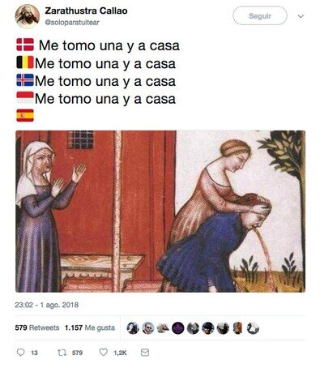The height and width of the screenshot is (368, 324).
Task: Click the Denmark flag emoji
Action: point(25,45)
